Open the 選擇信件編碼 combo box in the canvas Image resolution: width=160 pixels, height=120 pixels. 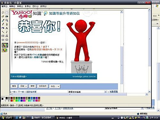[x=87, y=92]
